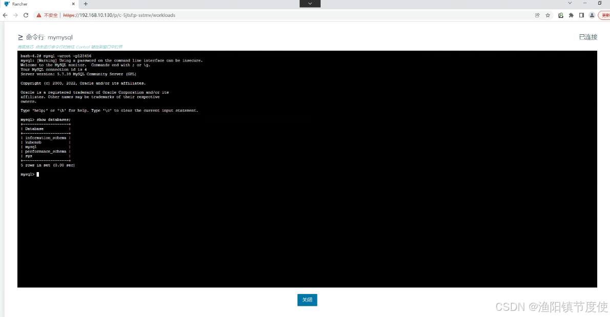
Task: Click the 已连接 connection status text
Action: pyautogui.click(x=588, y=37)
